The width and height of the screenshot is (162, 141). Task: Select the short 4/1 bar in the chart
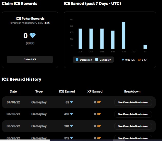tap(145, 47)
